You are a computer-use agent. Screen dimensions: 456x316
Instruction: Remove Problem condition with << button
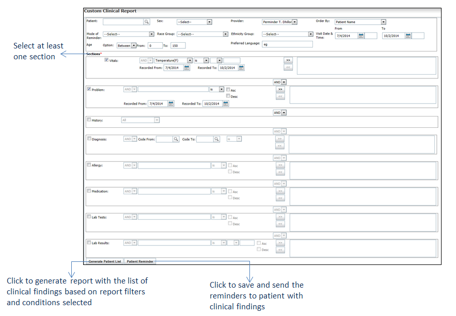280,96
